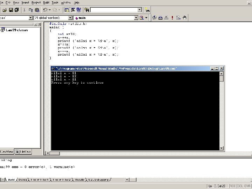Click the Undo arrow icon
The height and width of the screenshot is (189, 252).
click(x=45, y=10)
